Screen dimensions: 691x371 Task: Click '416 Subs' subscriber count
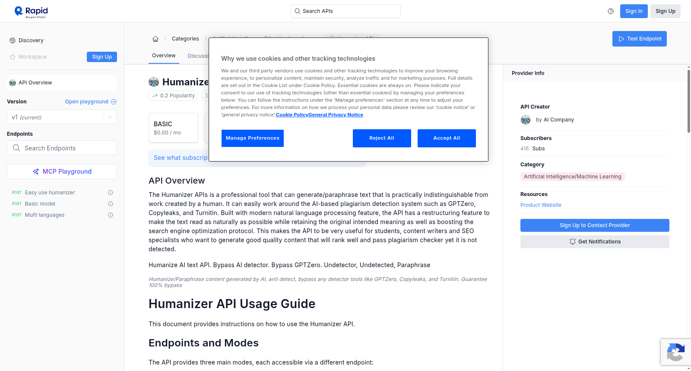[533, 149]
